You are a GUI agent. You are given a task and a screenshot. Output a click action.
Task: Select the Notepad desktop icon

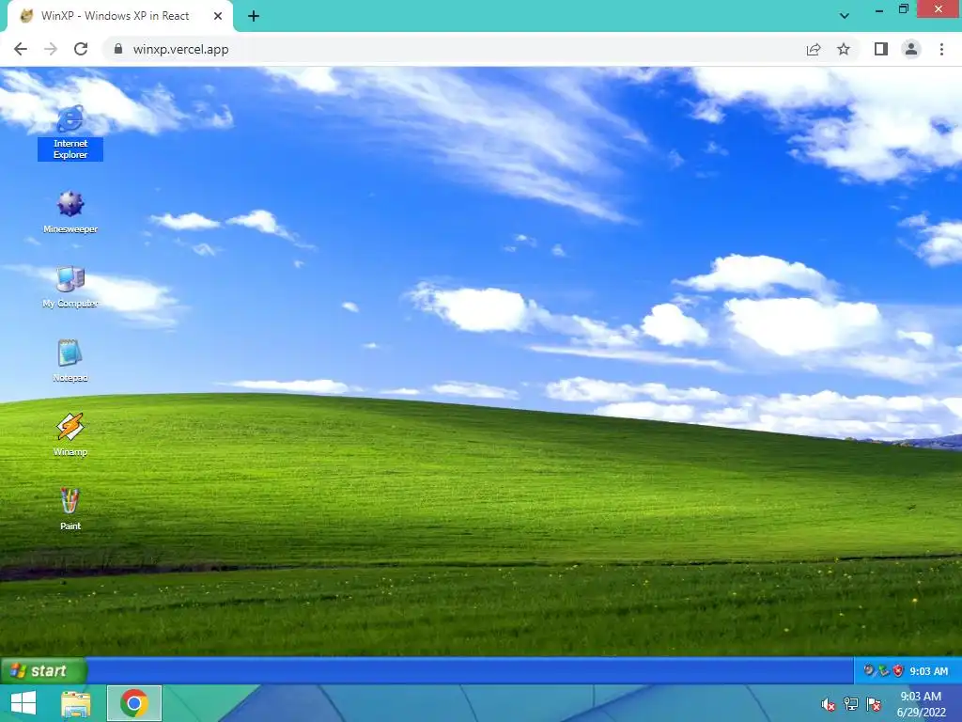point(70,360)
